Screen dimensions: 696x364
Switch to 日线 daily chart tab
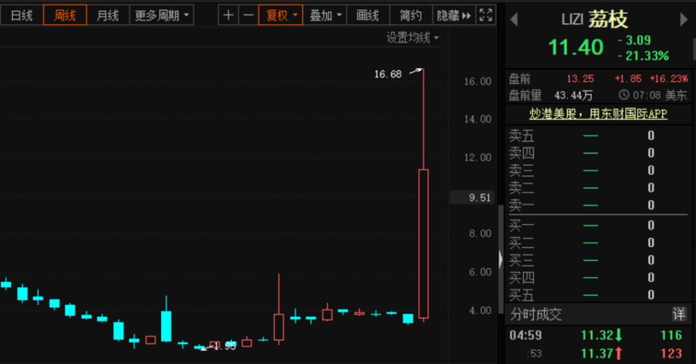click(x=22, y=15)
